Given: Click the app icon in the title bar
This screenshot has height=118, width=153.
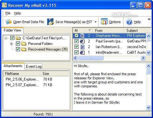Looking at the screenshot, I should [x=4, y=5].
